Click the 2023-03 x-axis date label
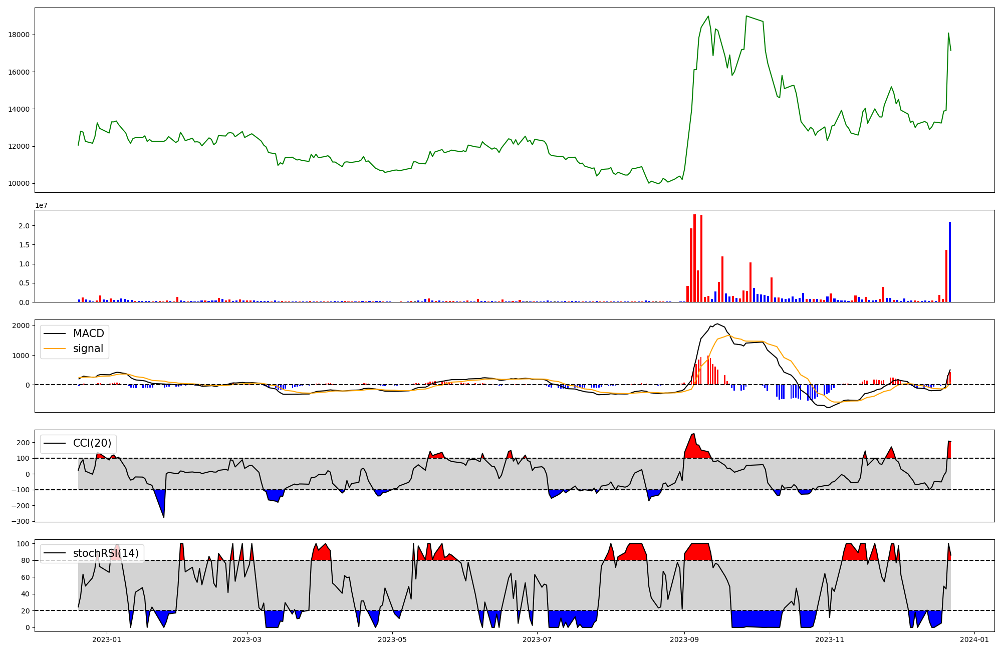The height and width of the screenshot is (651, 1002). 247,639
